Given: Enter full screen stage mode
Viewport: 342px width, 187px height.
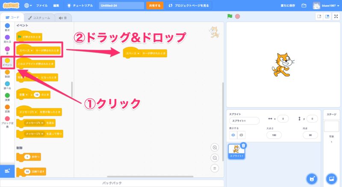Looking at the screenshot, I should [x=336, y=17].
